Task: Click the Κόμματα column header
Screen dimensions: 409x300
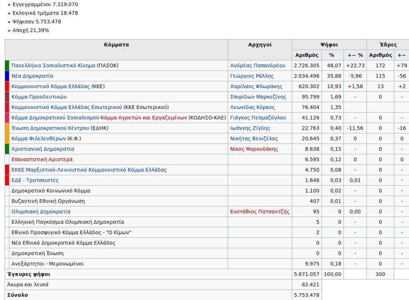Action: 116,45
